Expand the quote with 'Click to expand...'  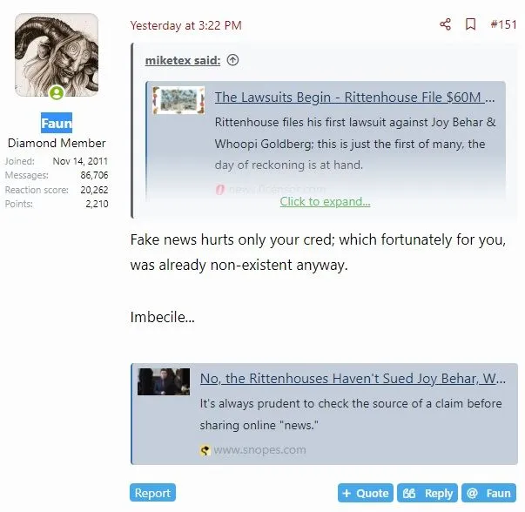coord(325,202)
